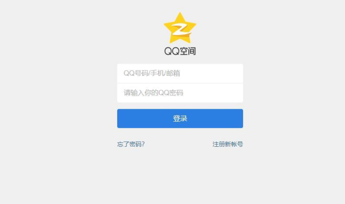Select the white Z swoosh inside the star

point(181,30)
